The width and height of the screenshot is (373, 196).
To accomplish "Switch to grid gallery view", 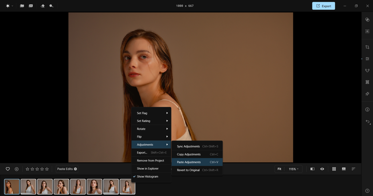I will (334, 169).
